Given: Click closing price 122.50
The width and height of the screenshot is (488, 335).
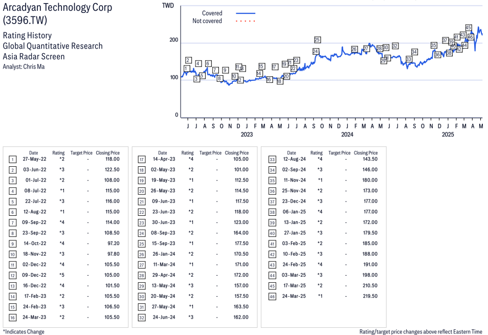Looking at the screenshot, I should click(x=113, y=170).
